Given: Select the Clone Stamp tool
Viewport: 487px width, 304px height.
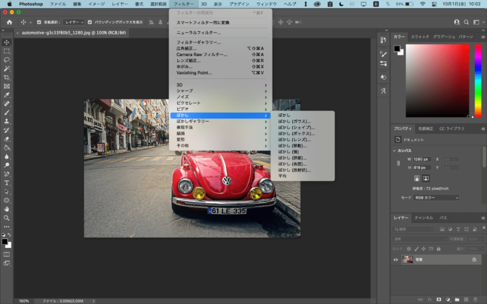Looking at the screenshot, I should (x=7, y=122).
